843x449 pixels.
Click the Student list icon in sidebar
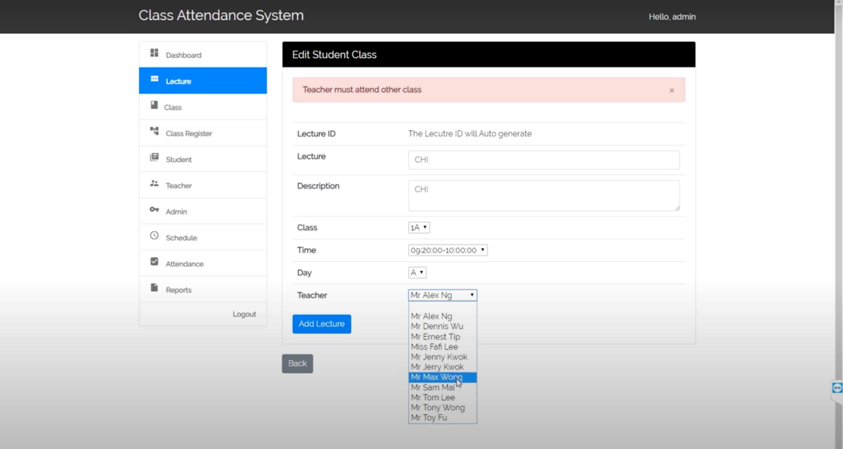click(x=154, y=157)
